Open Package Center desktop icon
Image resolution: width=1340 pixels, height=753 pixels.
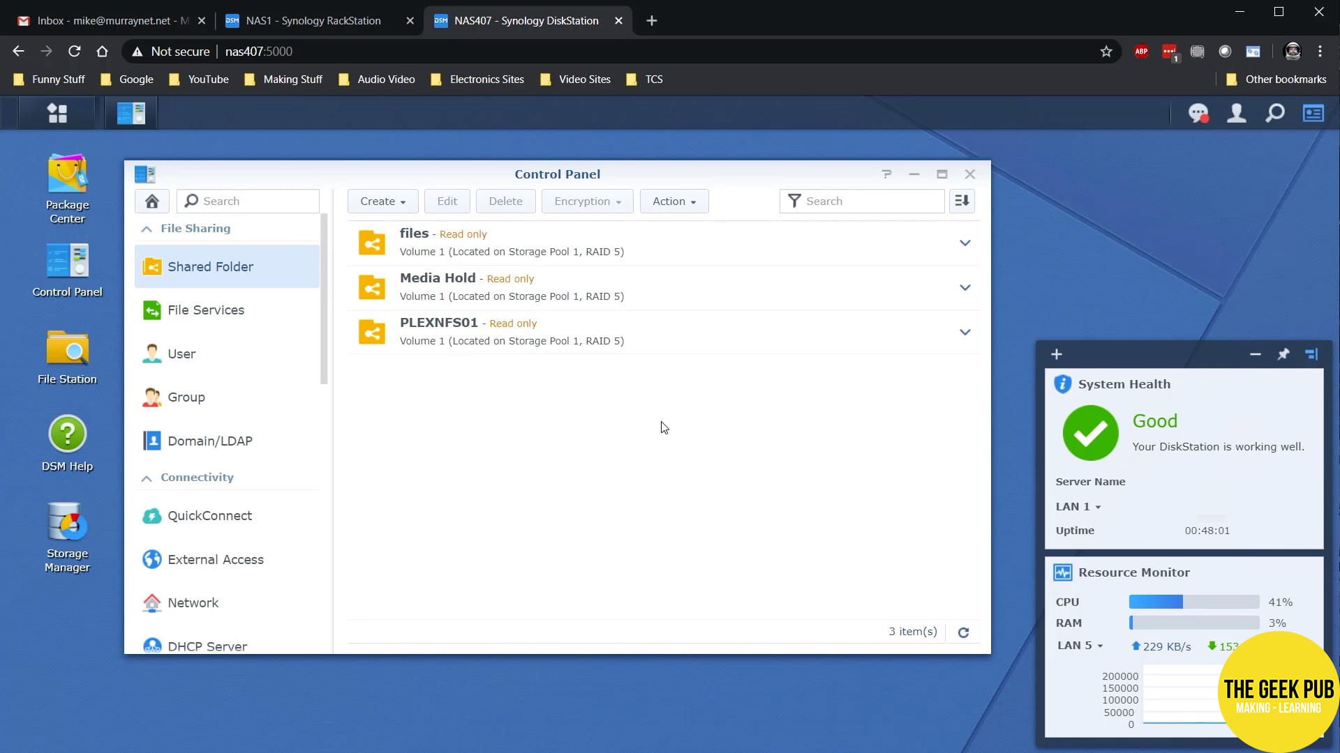pyautogui.click(x=67, y=189)
